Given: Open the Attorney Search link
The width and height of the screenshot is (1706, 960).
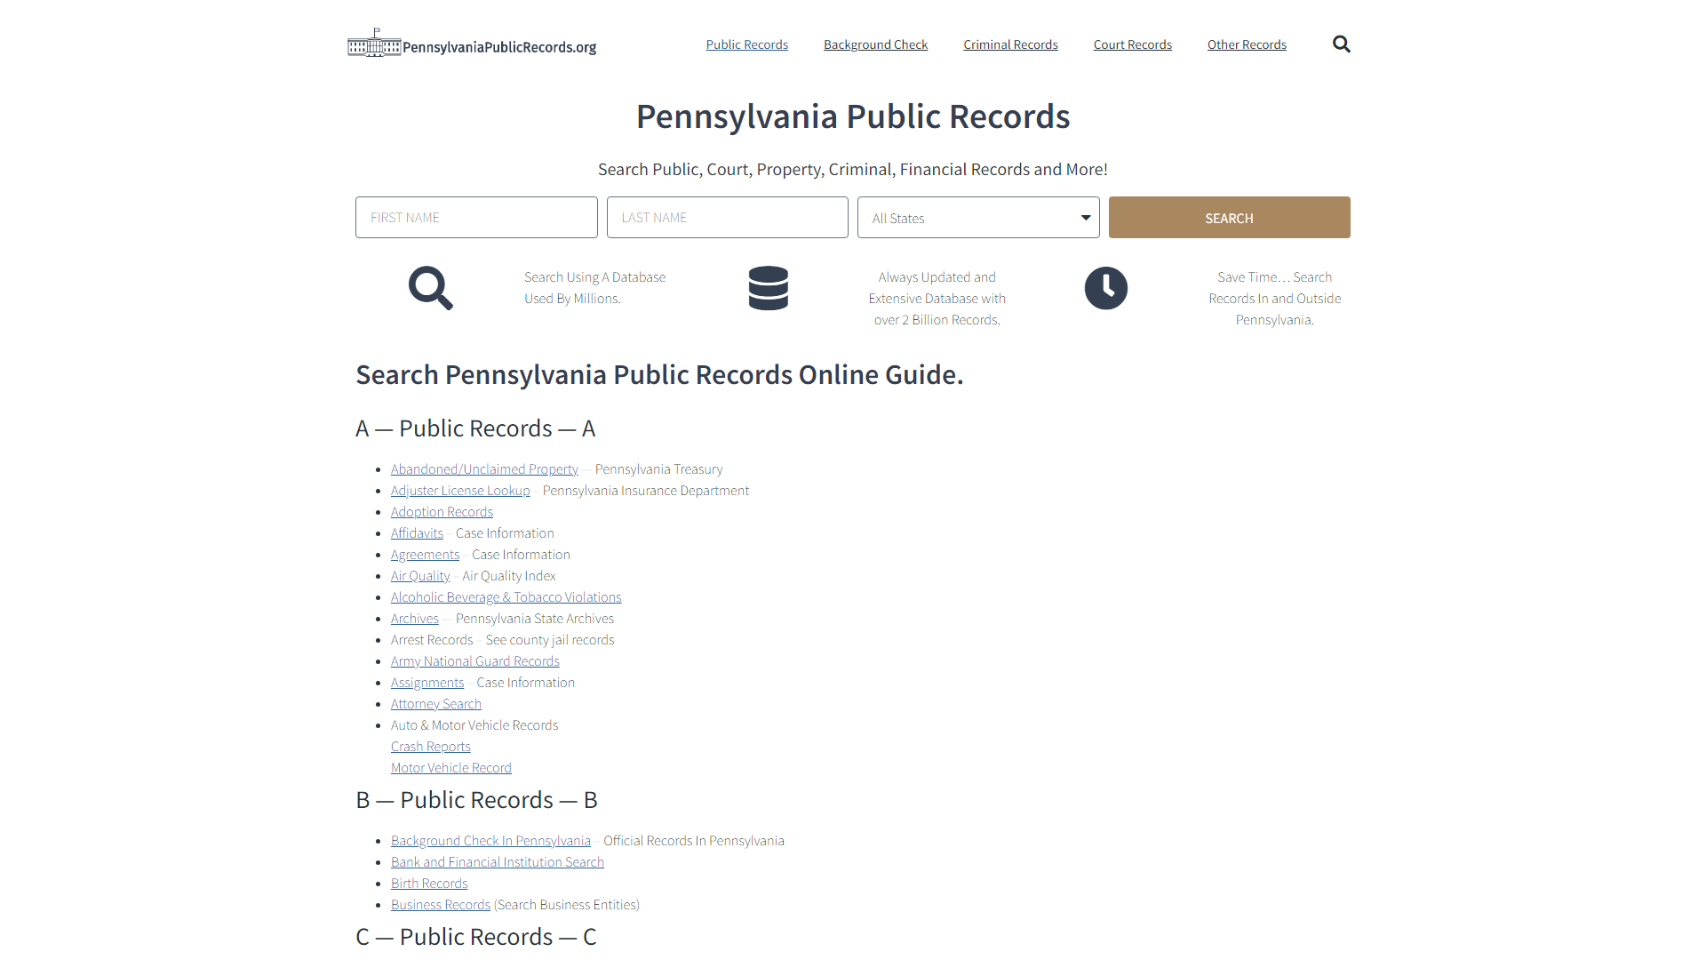Looking at the screenshot, I should [x=436, y=704].
